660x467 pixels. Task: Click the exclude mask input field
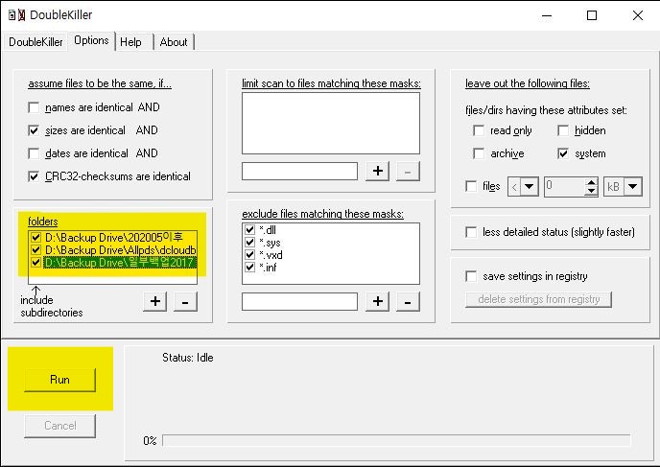pyautogui.click(x=299, y=302)
